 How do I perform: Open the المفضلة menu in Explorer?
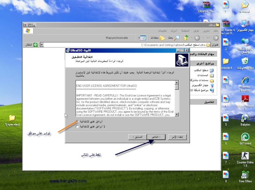[x=186, y=31]
